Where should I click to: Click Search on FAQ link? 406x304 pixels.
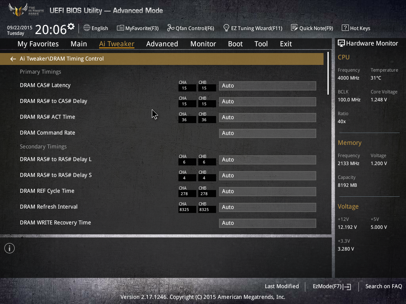383,286
